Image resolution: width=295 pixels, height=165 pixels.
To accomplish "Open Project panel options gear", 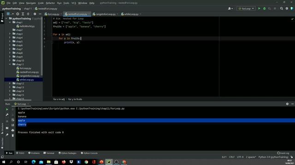I will click(35, 14).
